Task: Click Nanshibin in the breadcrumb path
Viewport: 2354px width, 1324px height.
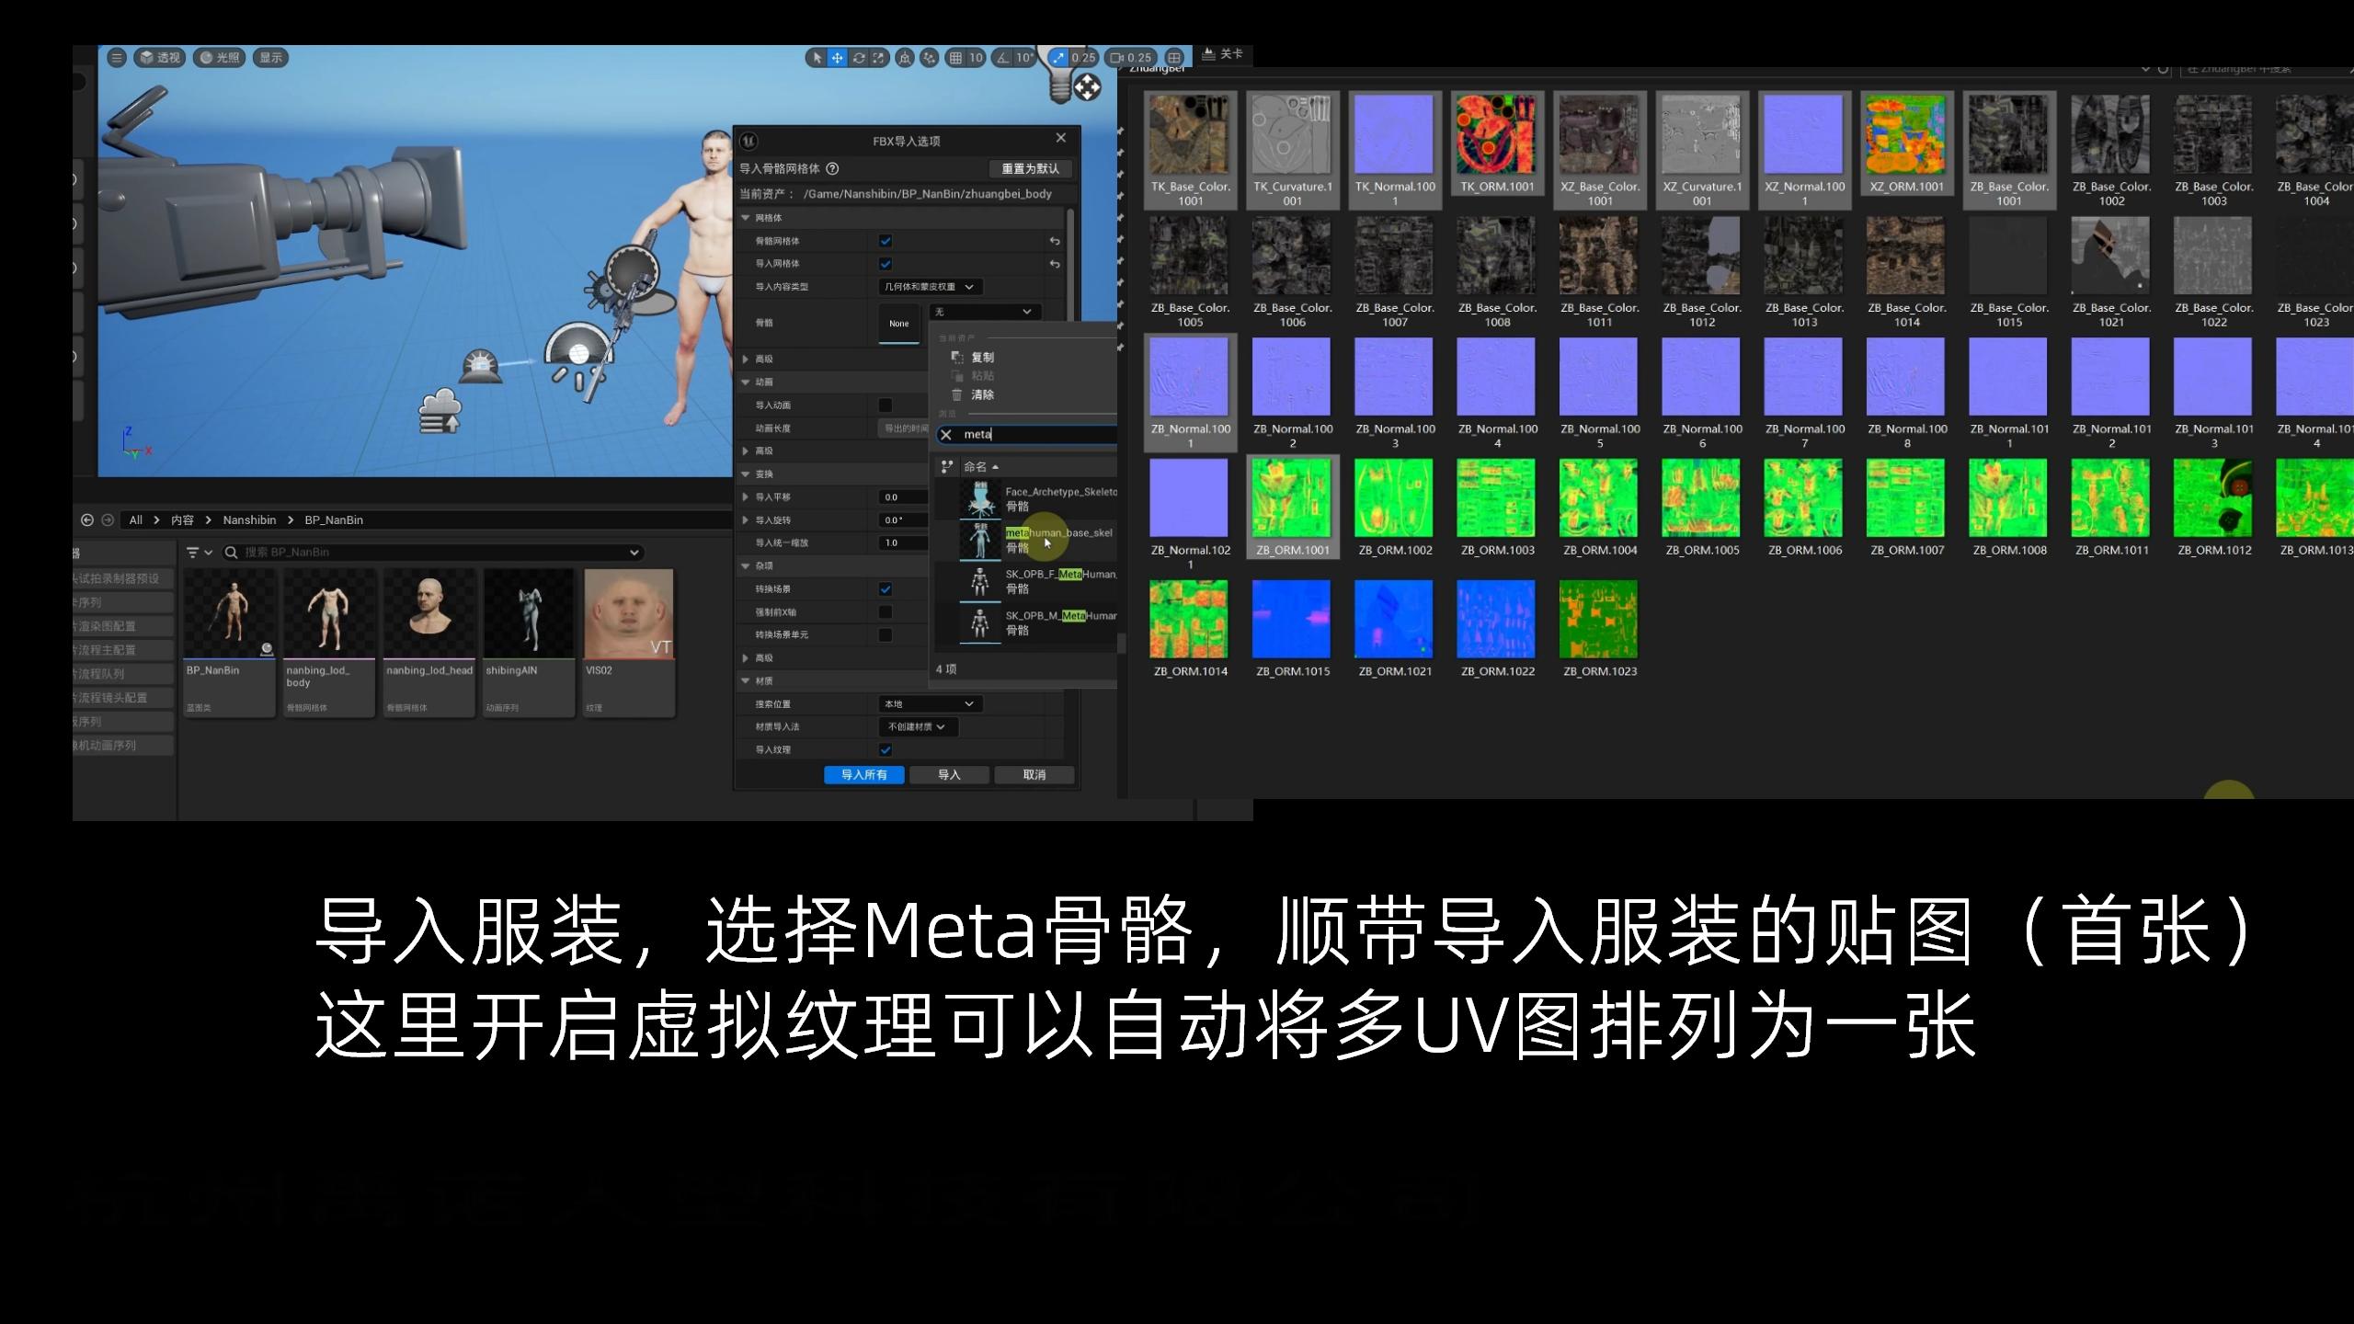Action: click(x=249, y=519)
